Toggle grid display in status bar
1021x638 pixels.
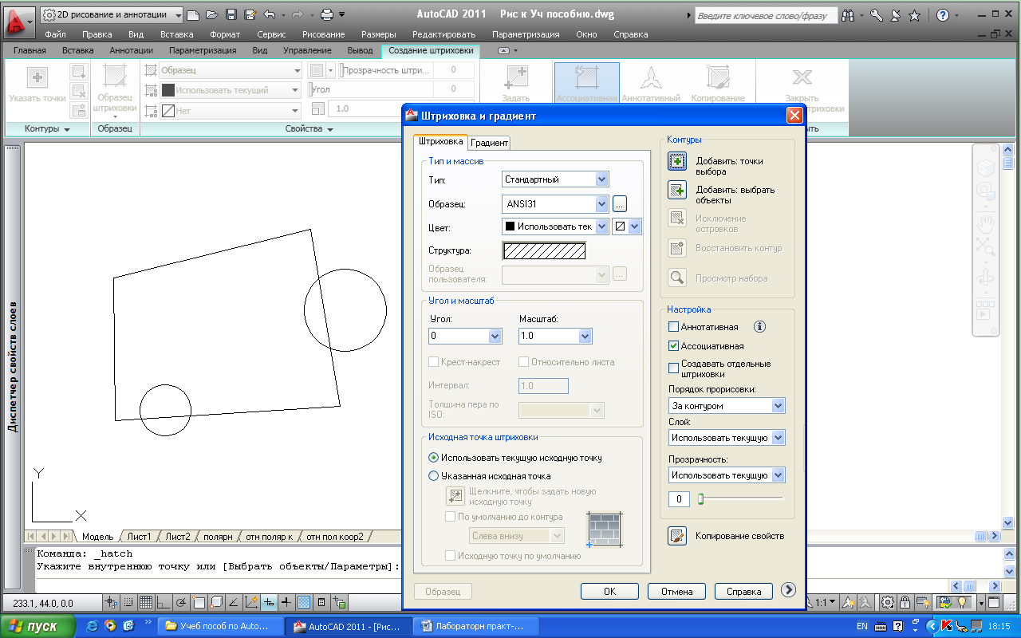tap(146, 602)
